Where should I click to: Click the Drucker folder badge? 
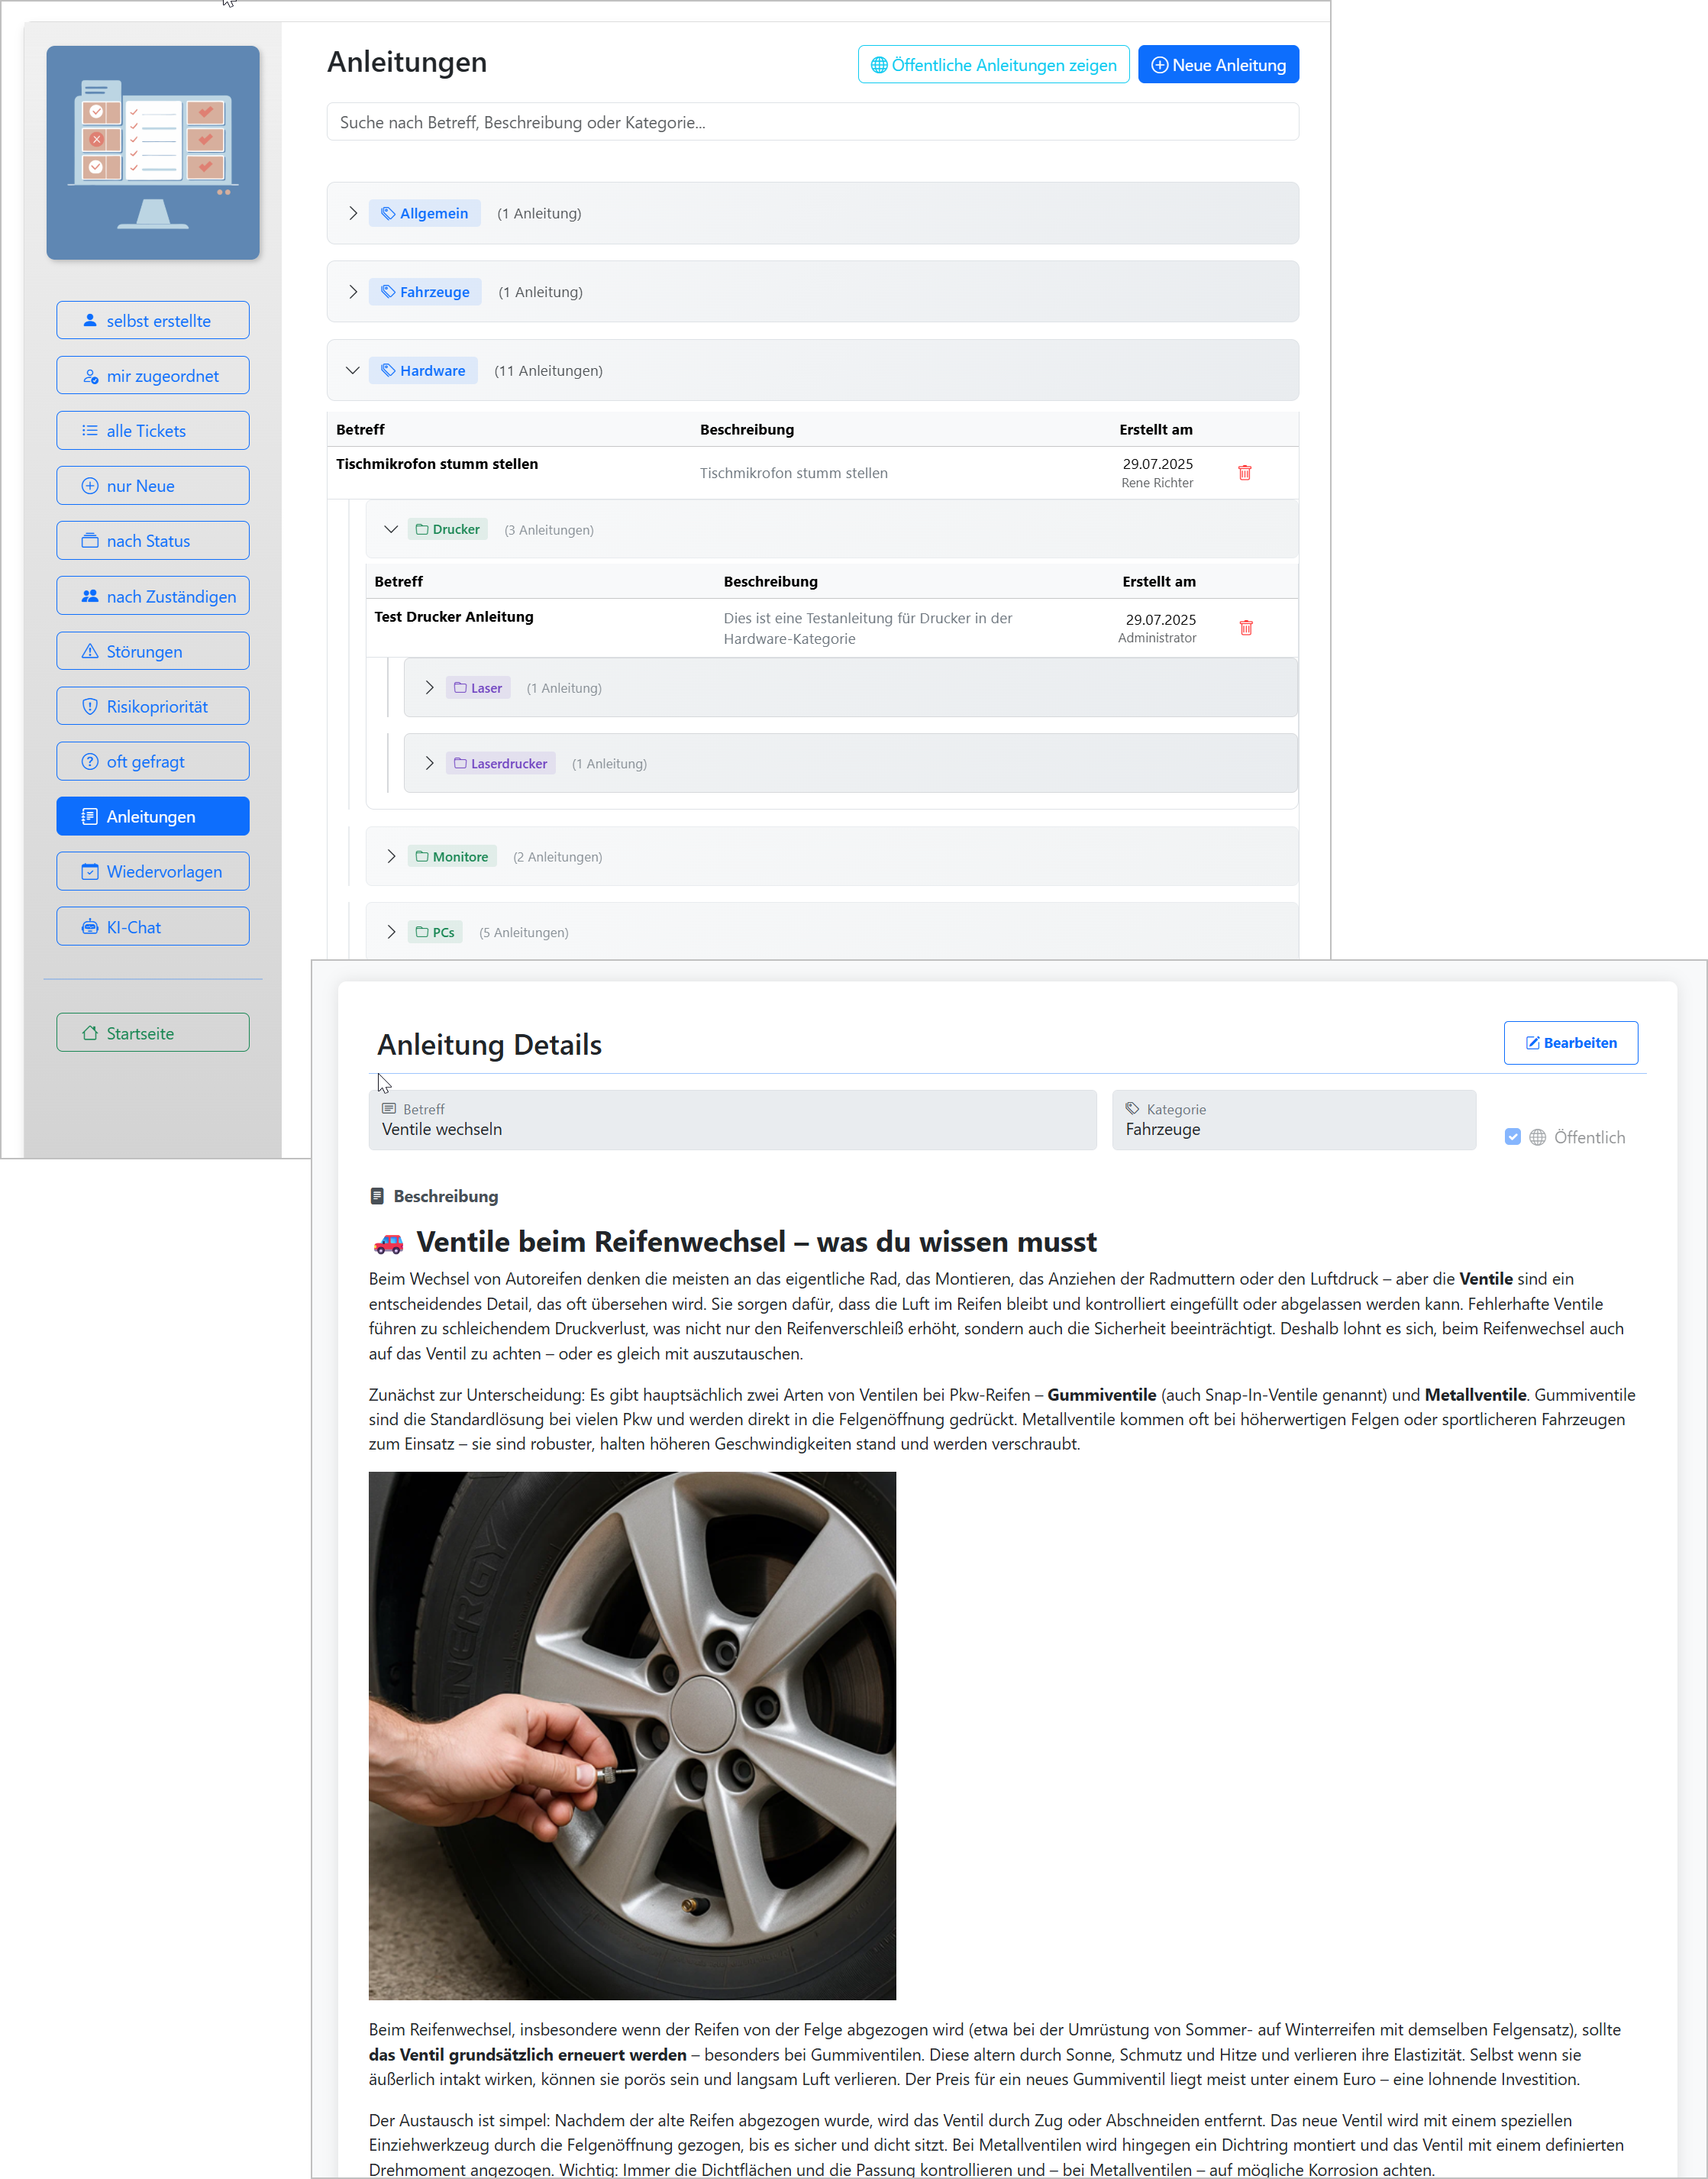pos(447,529)
